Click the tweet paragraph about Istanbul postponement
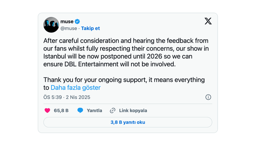The width and height of the screenshot is (256, 151). click(x=126, y=52)
